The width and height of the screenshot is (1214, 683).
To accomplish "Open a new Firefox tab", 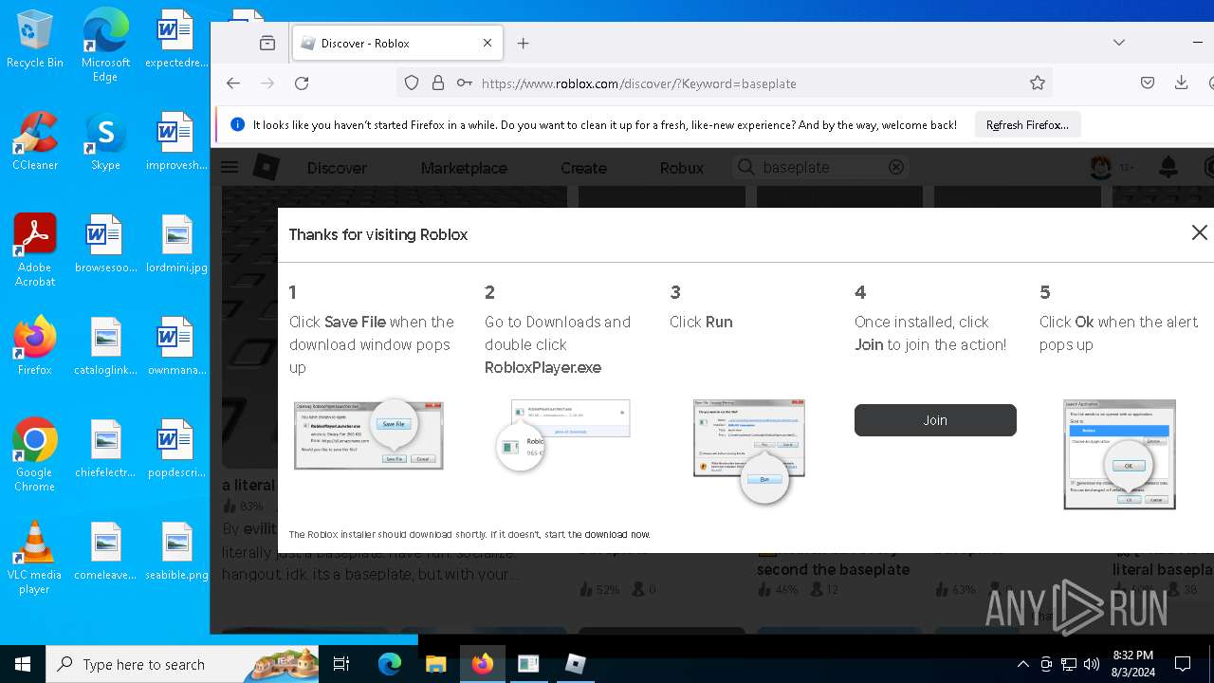I will (x=523, y=43).
